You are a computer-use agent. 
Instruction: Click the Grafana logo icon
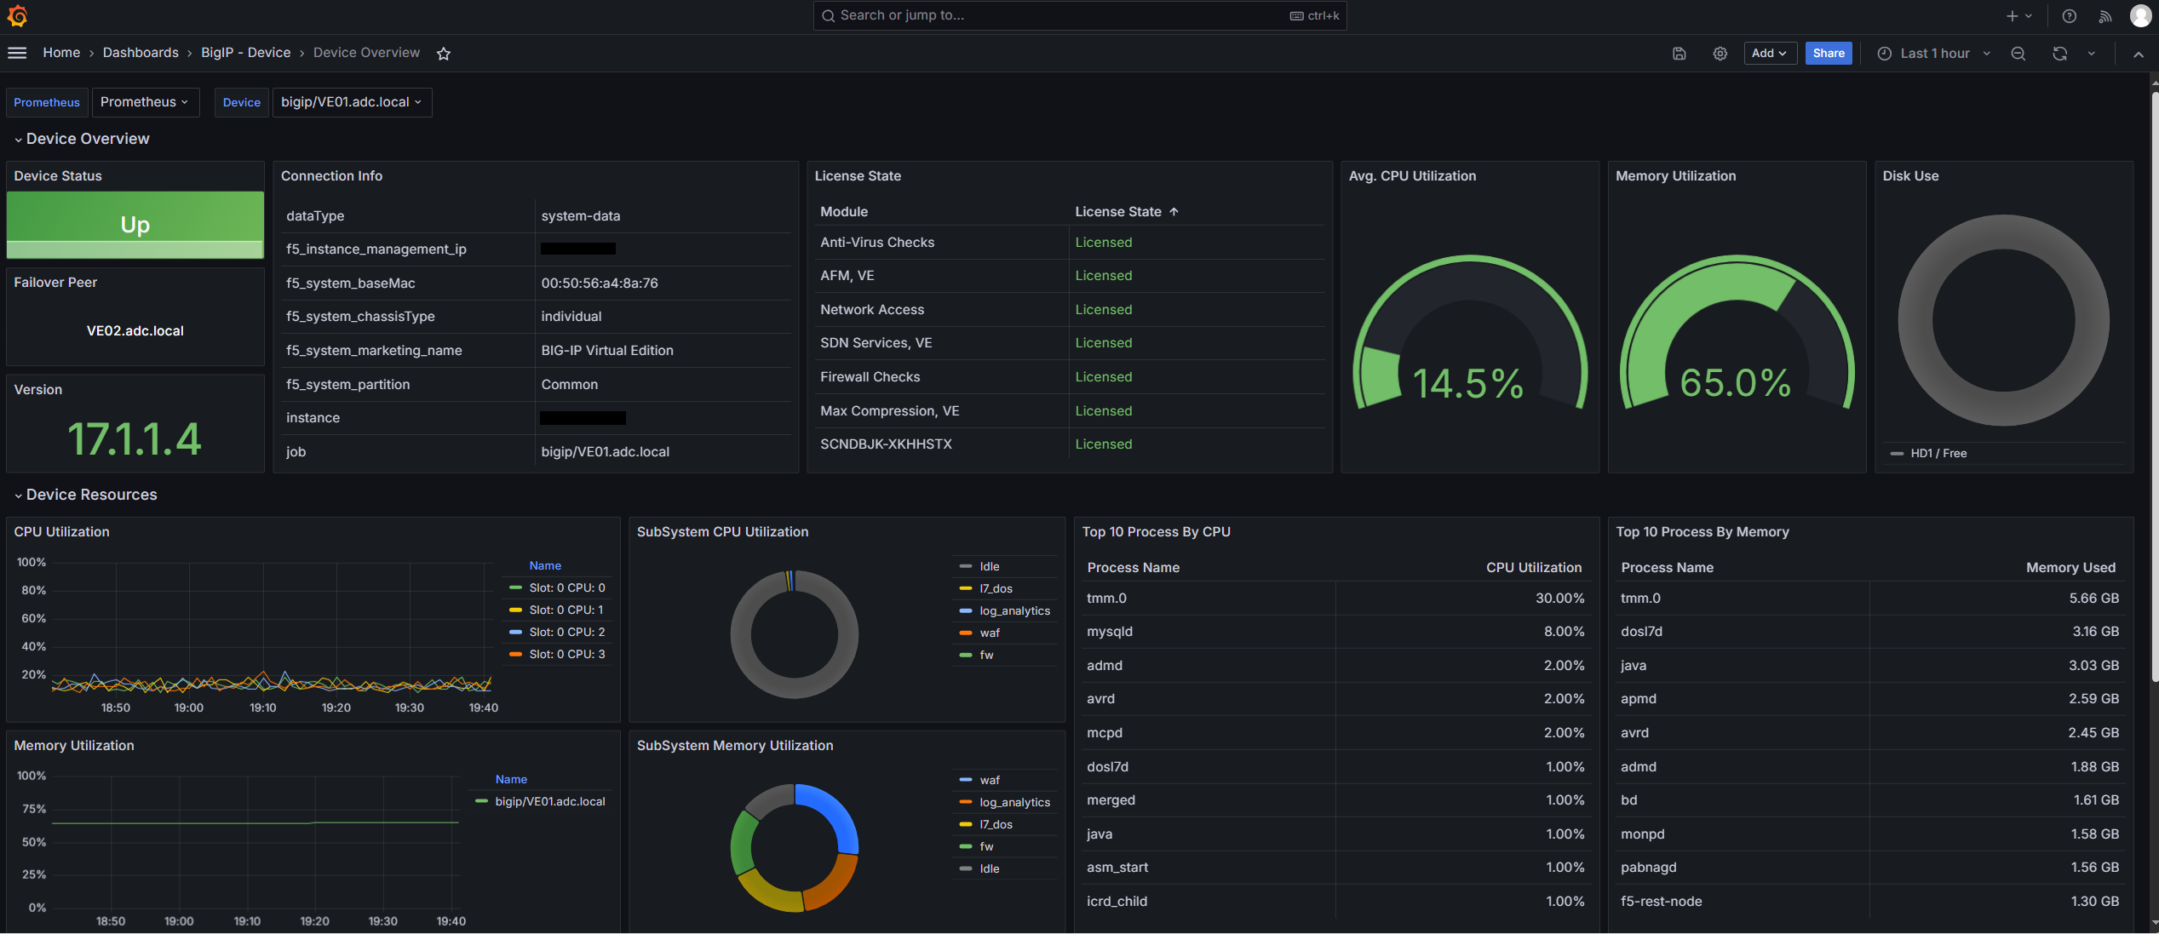[18, 15]
